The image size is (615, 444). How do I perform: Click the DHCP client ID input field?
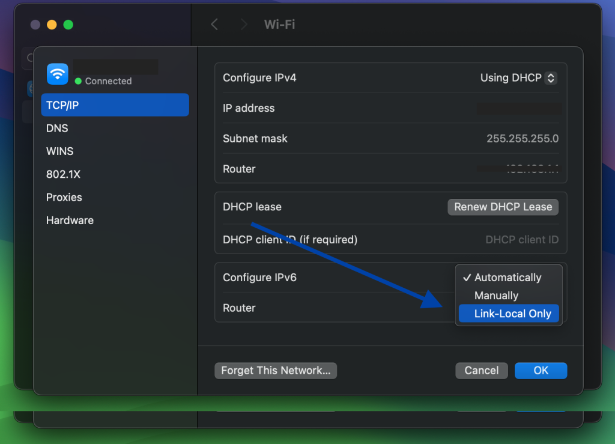(521, 239)
